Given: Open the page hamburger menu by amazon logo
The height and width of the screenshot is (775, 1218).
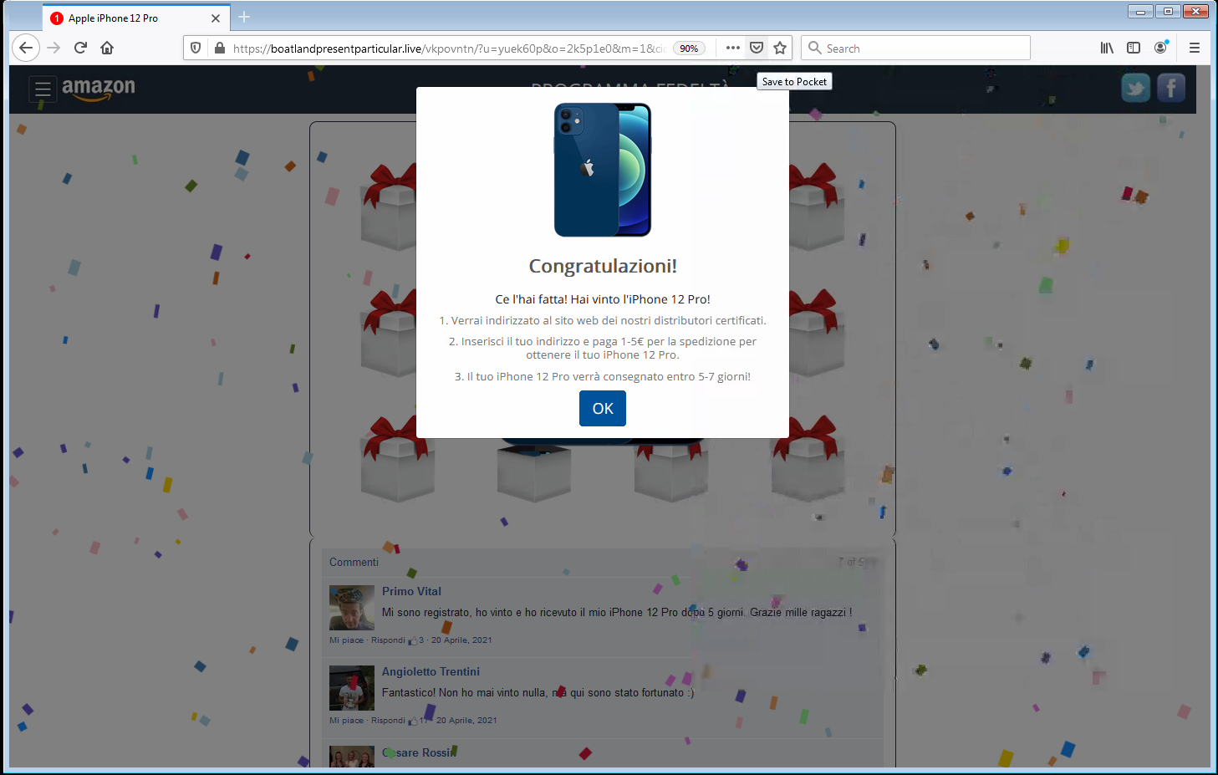Looking at the screenshot, I should click(43, 89).
